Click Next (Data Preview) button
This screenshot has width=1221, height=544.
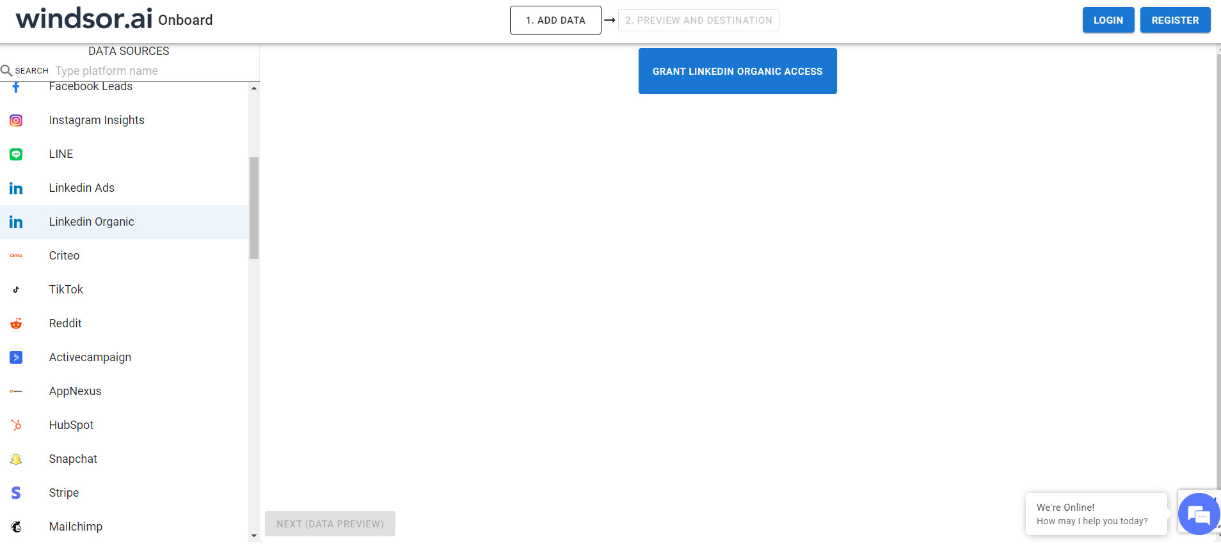pyautogui.click(x=330, y=524)
